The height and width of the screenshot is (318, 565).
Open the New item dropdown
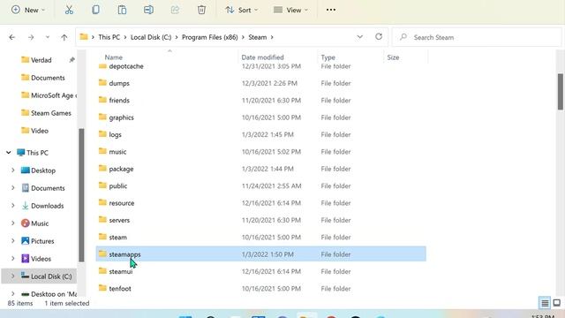[x=28, y=10]
